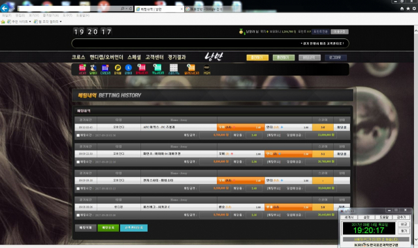This screenshot has height=248, width=418.
Task: Open the orange ladder game icon
Action: coord(191,69)
